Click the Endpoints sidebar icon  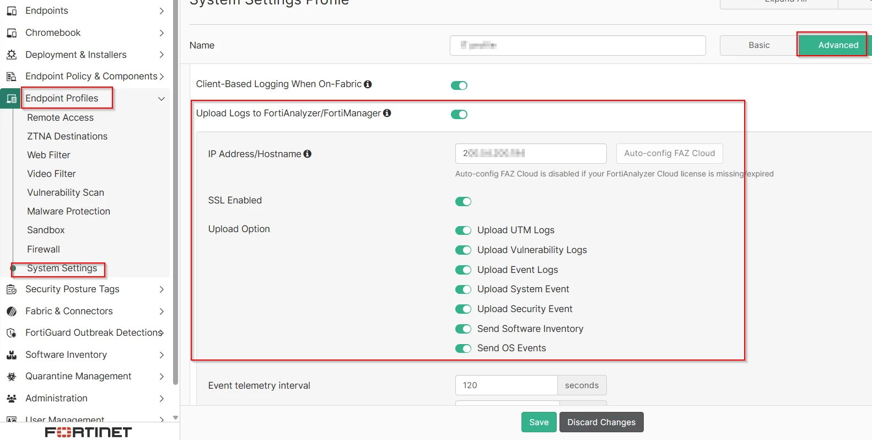pyautogui.click(x=12, y=11)
